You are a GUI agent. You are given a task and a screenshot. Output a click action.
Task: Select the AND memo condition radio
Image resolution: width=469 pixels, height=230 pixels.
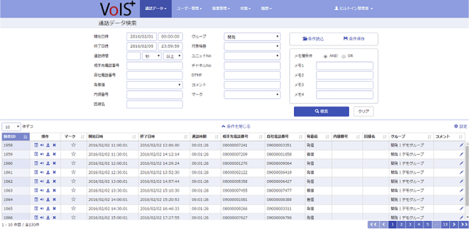click(x=326, y=56)
